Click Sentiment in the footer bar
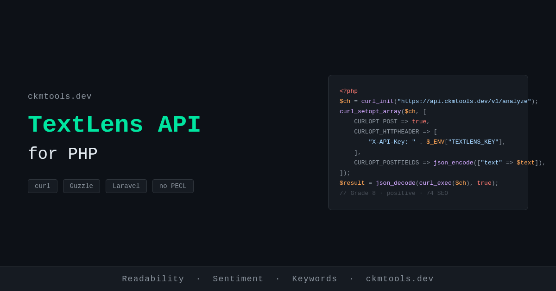 (x=238, y=279)
